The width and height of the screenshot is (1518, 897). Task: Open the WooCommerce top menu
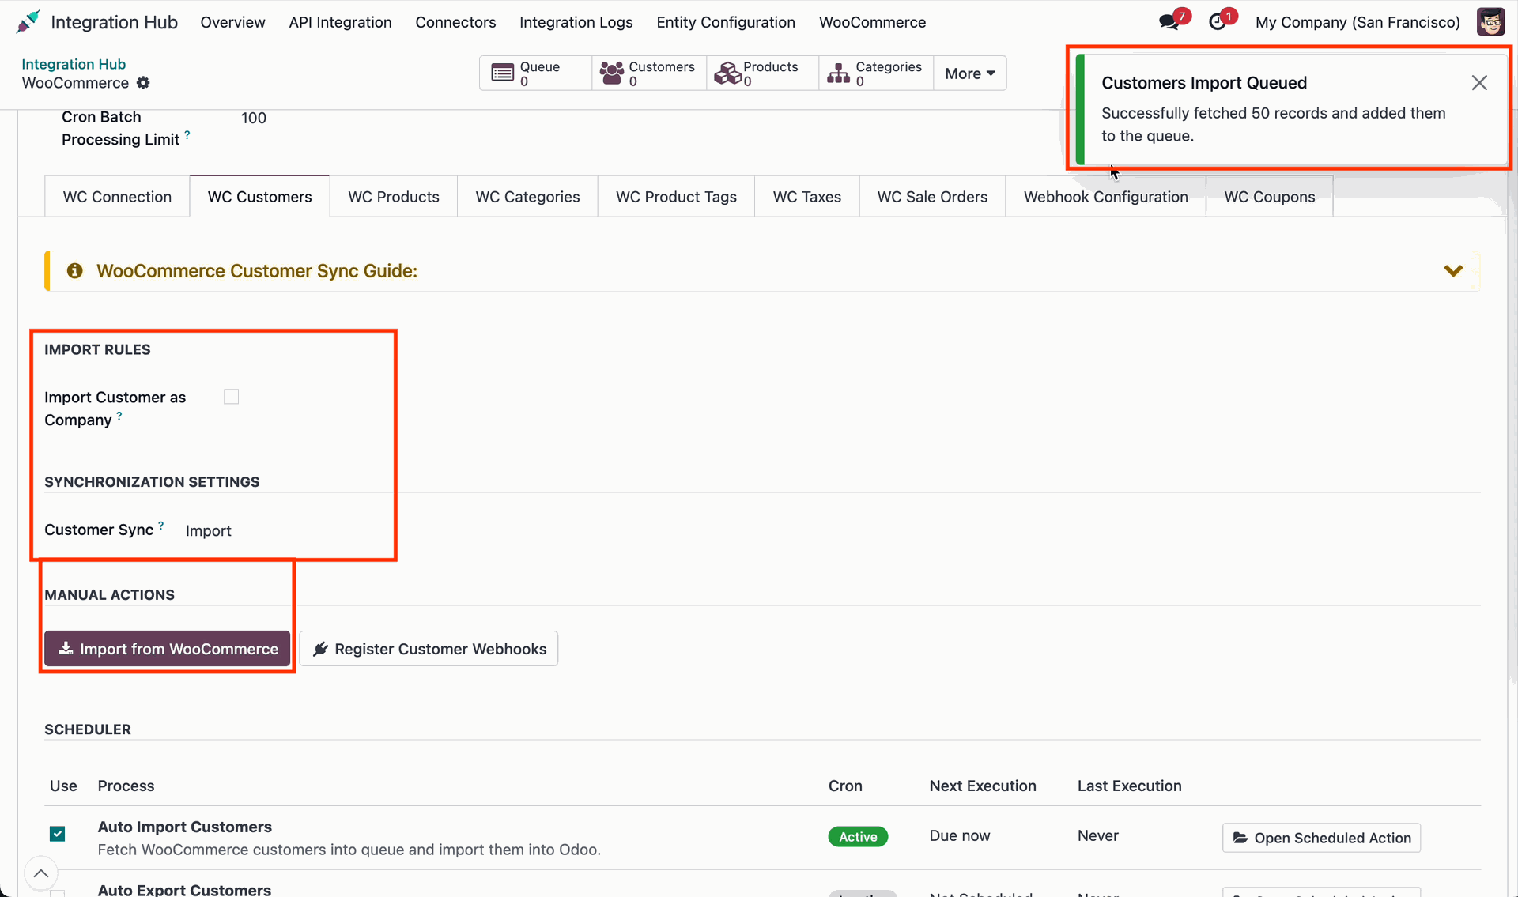pyautogui.click(x=872, y=22)
